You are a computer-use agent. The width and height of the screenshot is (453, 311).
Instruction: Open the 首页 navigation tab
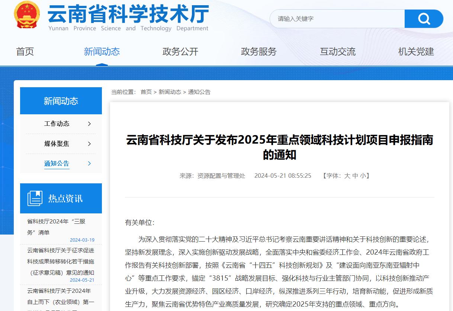25,52
